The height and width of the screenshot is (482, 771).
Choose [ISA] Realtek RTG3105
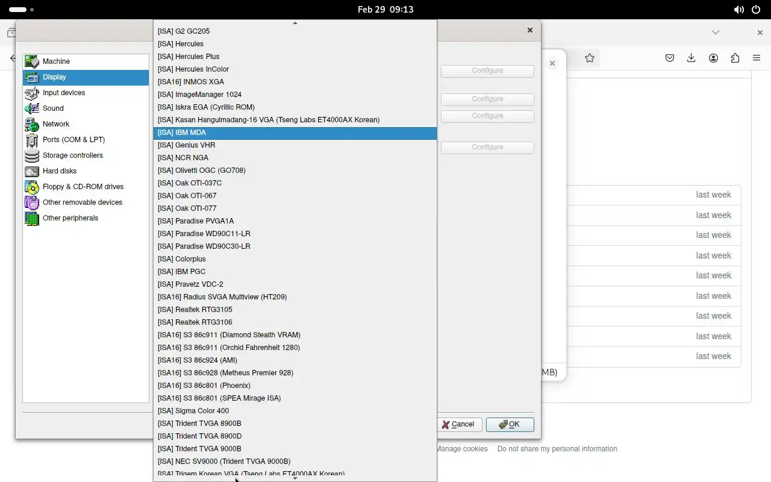pyautogui.click(x=295, y=310)
